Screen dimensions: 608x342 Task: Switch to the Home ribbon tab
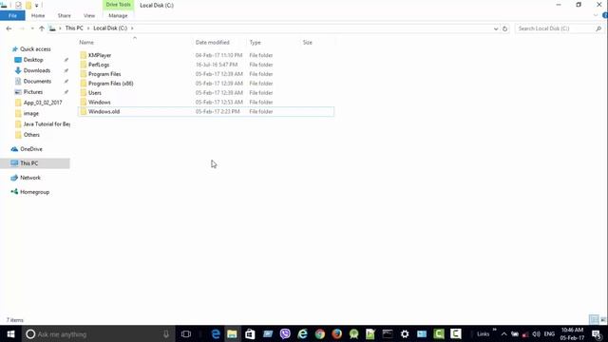pyautogui.click(x=38, y=15)
